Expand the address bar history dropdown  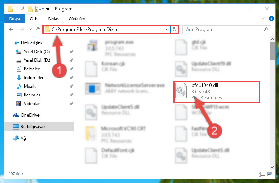pos(167,29)
